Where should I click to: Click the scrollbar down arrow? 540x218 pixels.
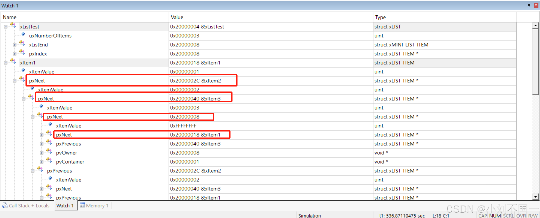pyautogui.click(x=535, y=197)
